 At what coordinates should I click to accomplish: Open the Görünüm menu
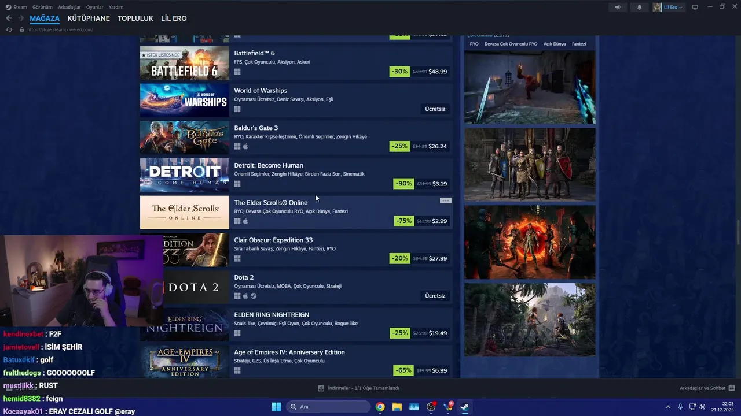[42, 7]
